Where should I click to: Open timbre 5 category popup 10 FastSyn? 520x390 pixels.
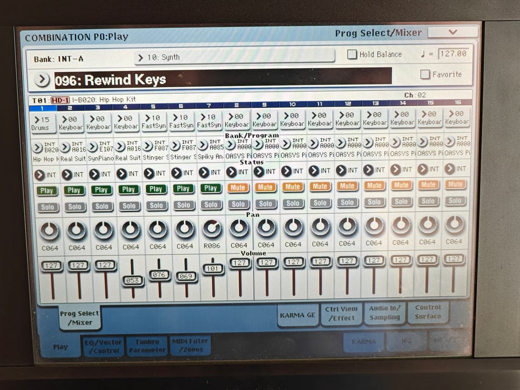pyautogui.click(x=153, y=122)
